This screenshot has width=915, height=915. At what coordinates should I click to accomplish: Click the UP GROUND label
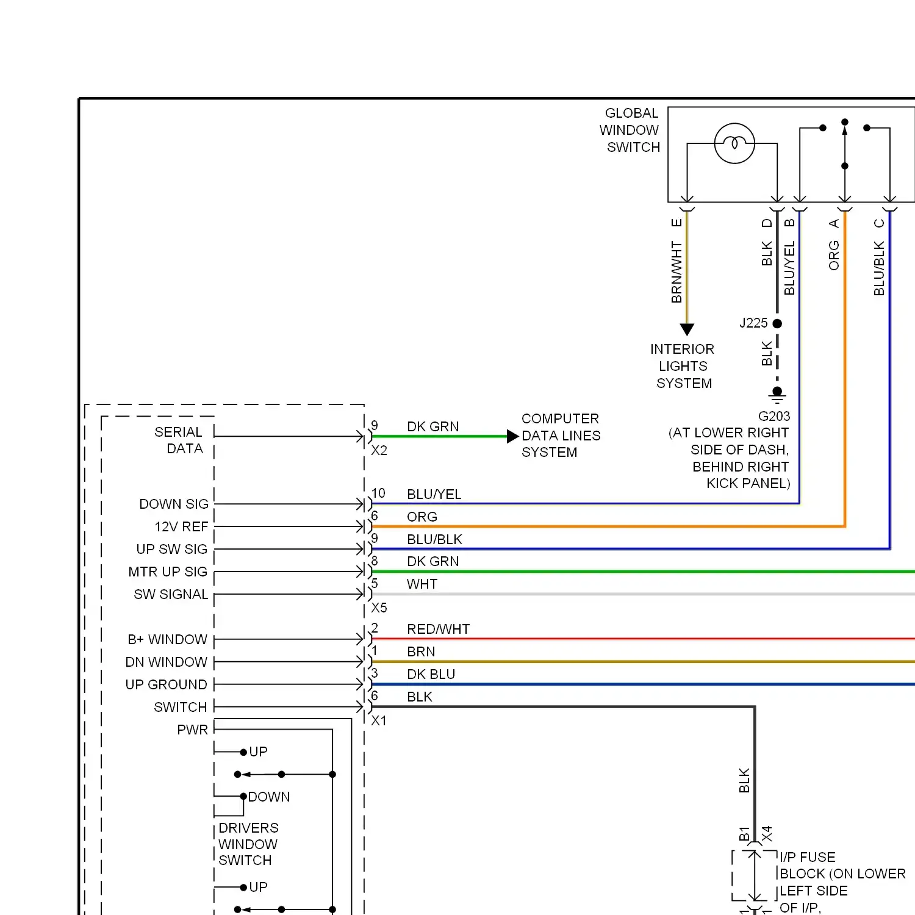tap(166, 684)
